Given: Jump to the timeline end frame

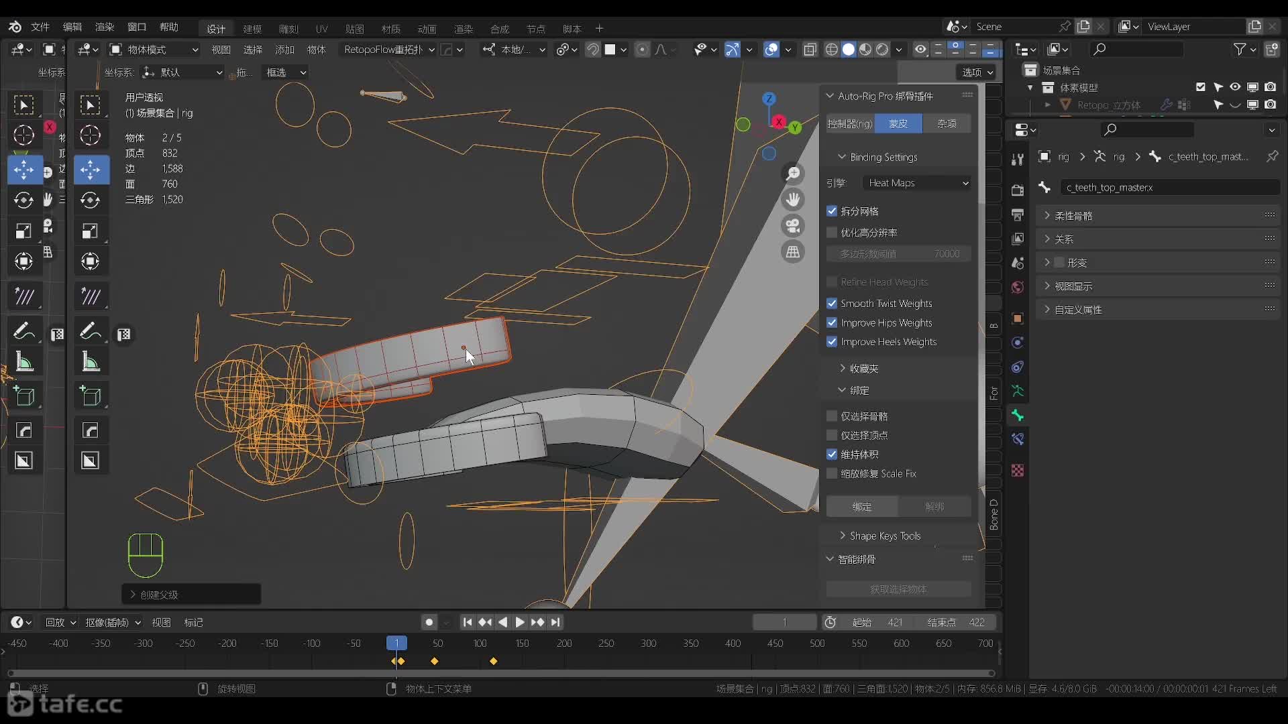Looking at the screenshot, I should click(555, 623).
